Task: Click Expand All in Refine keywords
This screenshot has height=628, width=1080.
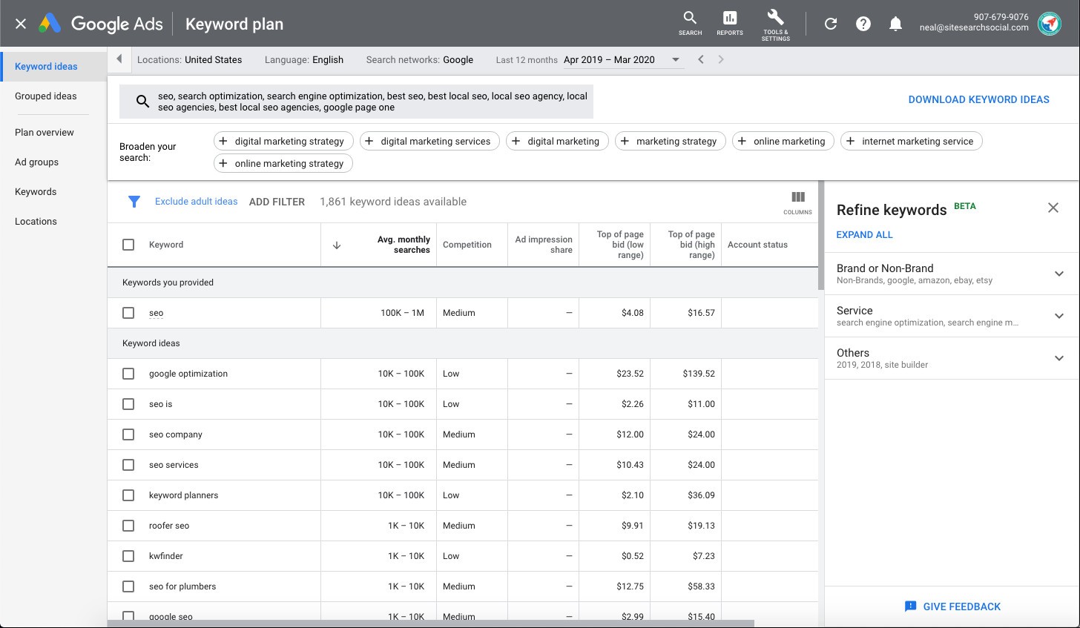Action: tap(864, 235)
